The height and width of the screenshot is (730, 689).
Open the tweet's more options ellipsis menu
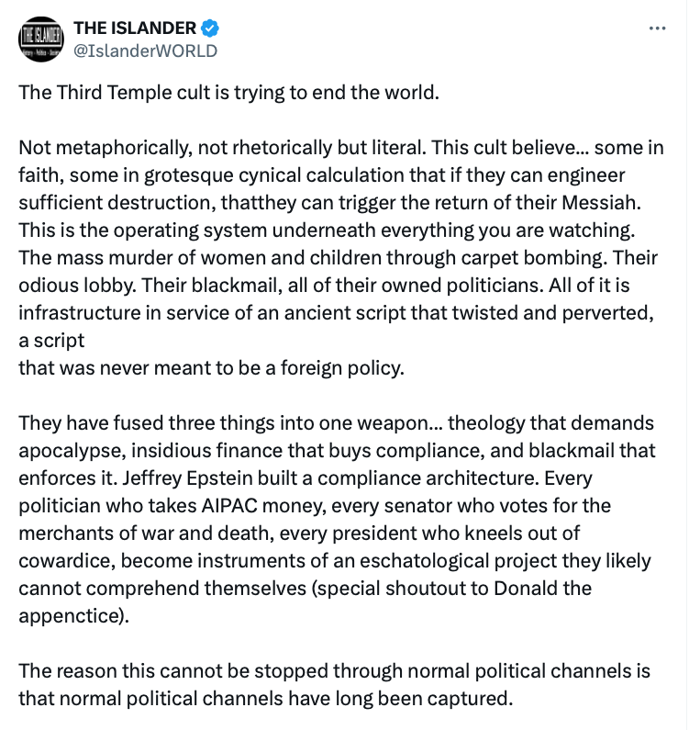[x=657, y=28]
